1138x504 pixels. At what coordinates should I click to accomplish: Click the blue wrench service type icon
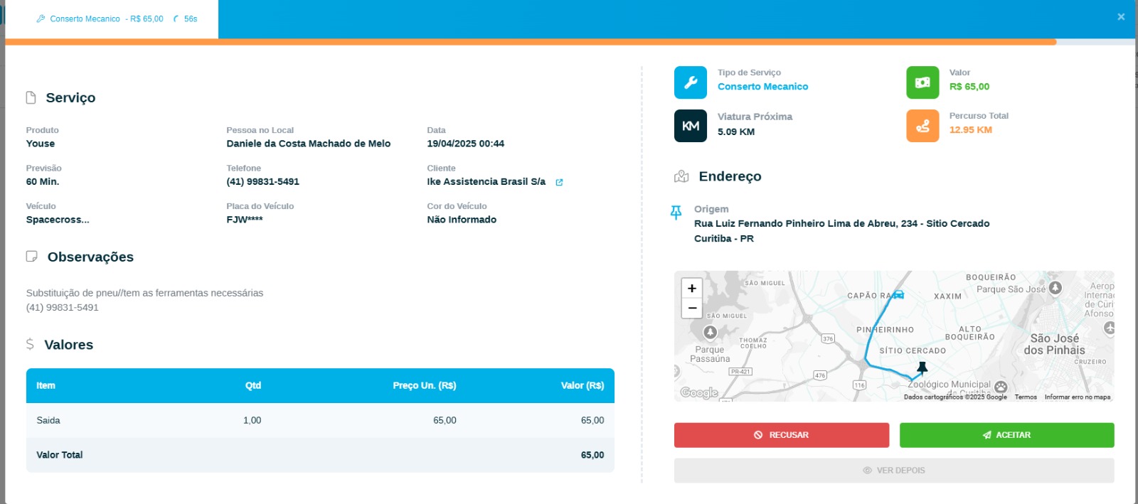pyautogui.click(x=690, y=82)
